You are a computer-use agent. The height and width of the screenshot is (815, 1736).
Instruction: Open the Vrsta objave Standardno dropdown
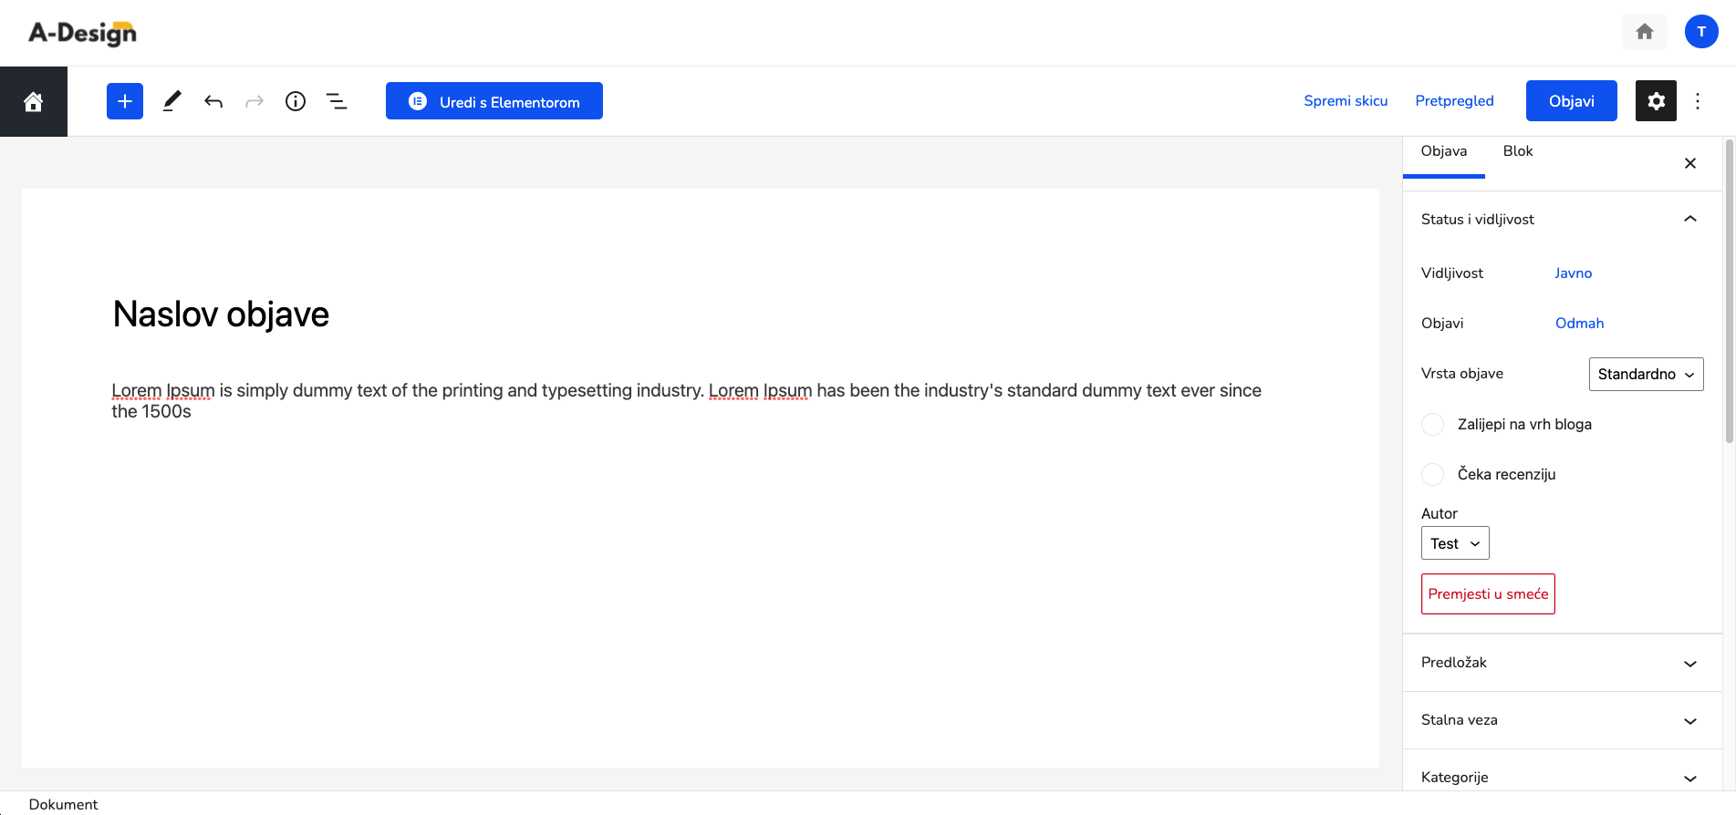1647,374
